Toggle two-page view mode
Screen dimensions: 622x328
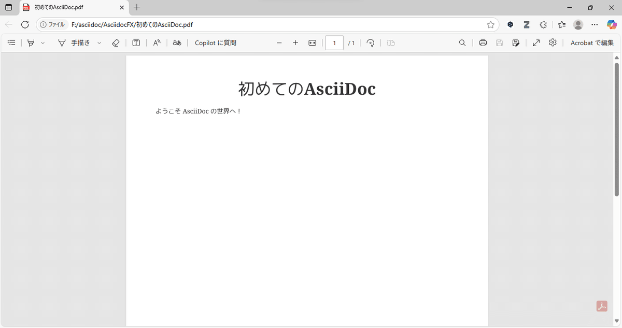(390, 42)
